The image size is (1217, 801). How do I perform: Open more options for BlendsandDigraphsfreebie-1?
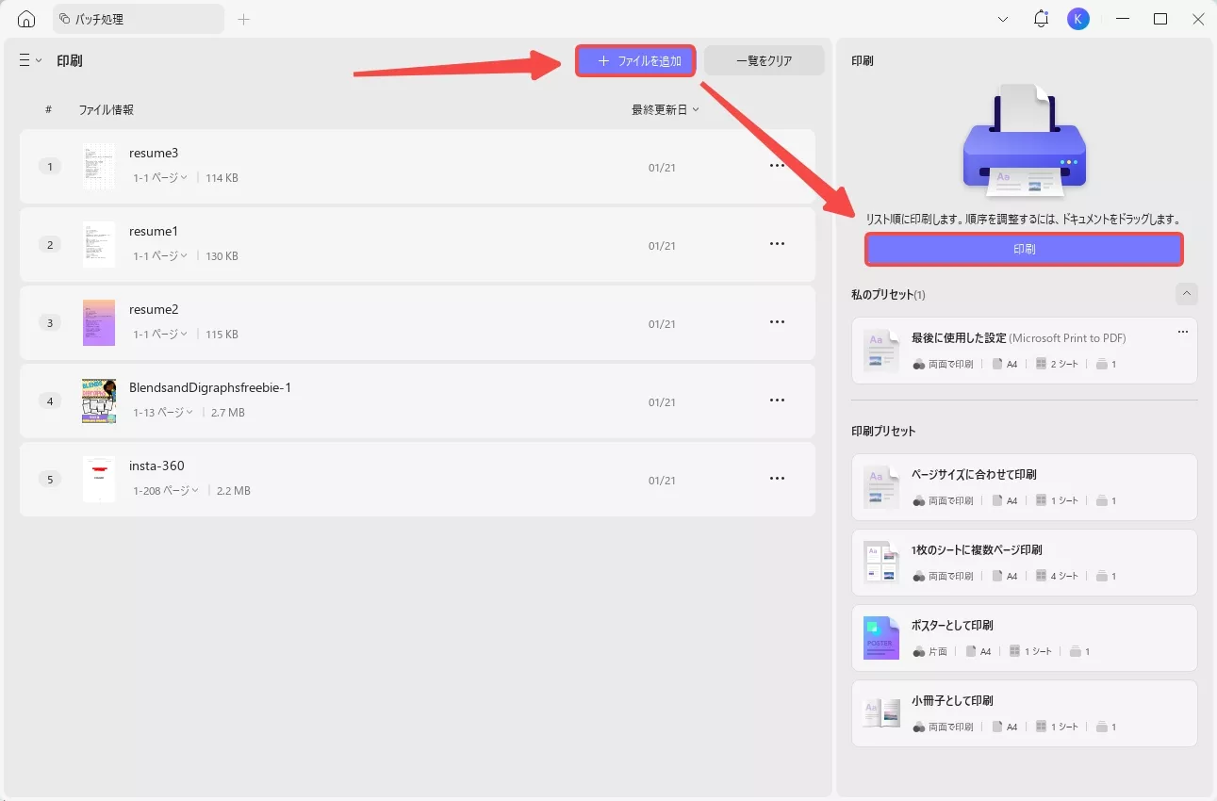click(777, 400)
